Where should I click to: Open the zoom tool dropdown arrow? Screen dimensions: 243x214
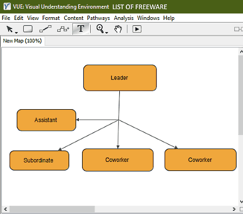point(106,33)
